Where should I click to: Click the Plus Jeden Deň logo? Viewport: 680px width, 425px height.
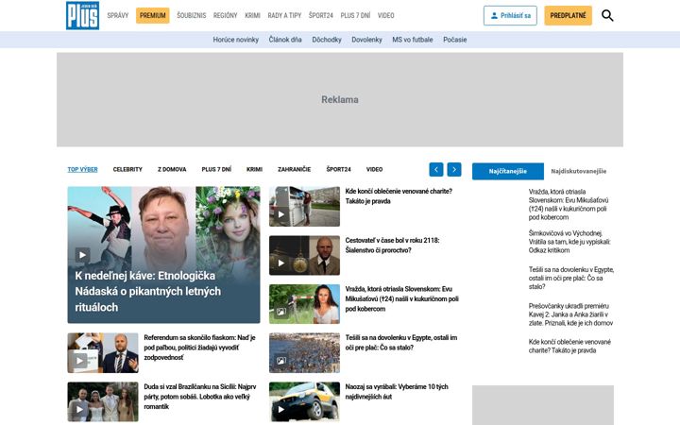[82, 15]
